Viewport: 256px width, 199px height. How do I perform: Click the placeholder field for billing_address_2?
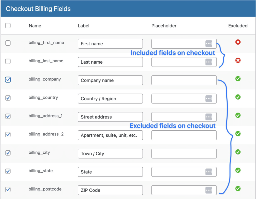pos(184,135)
